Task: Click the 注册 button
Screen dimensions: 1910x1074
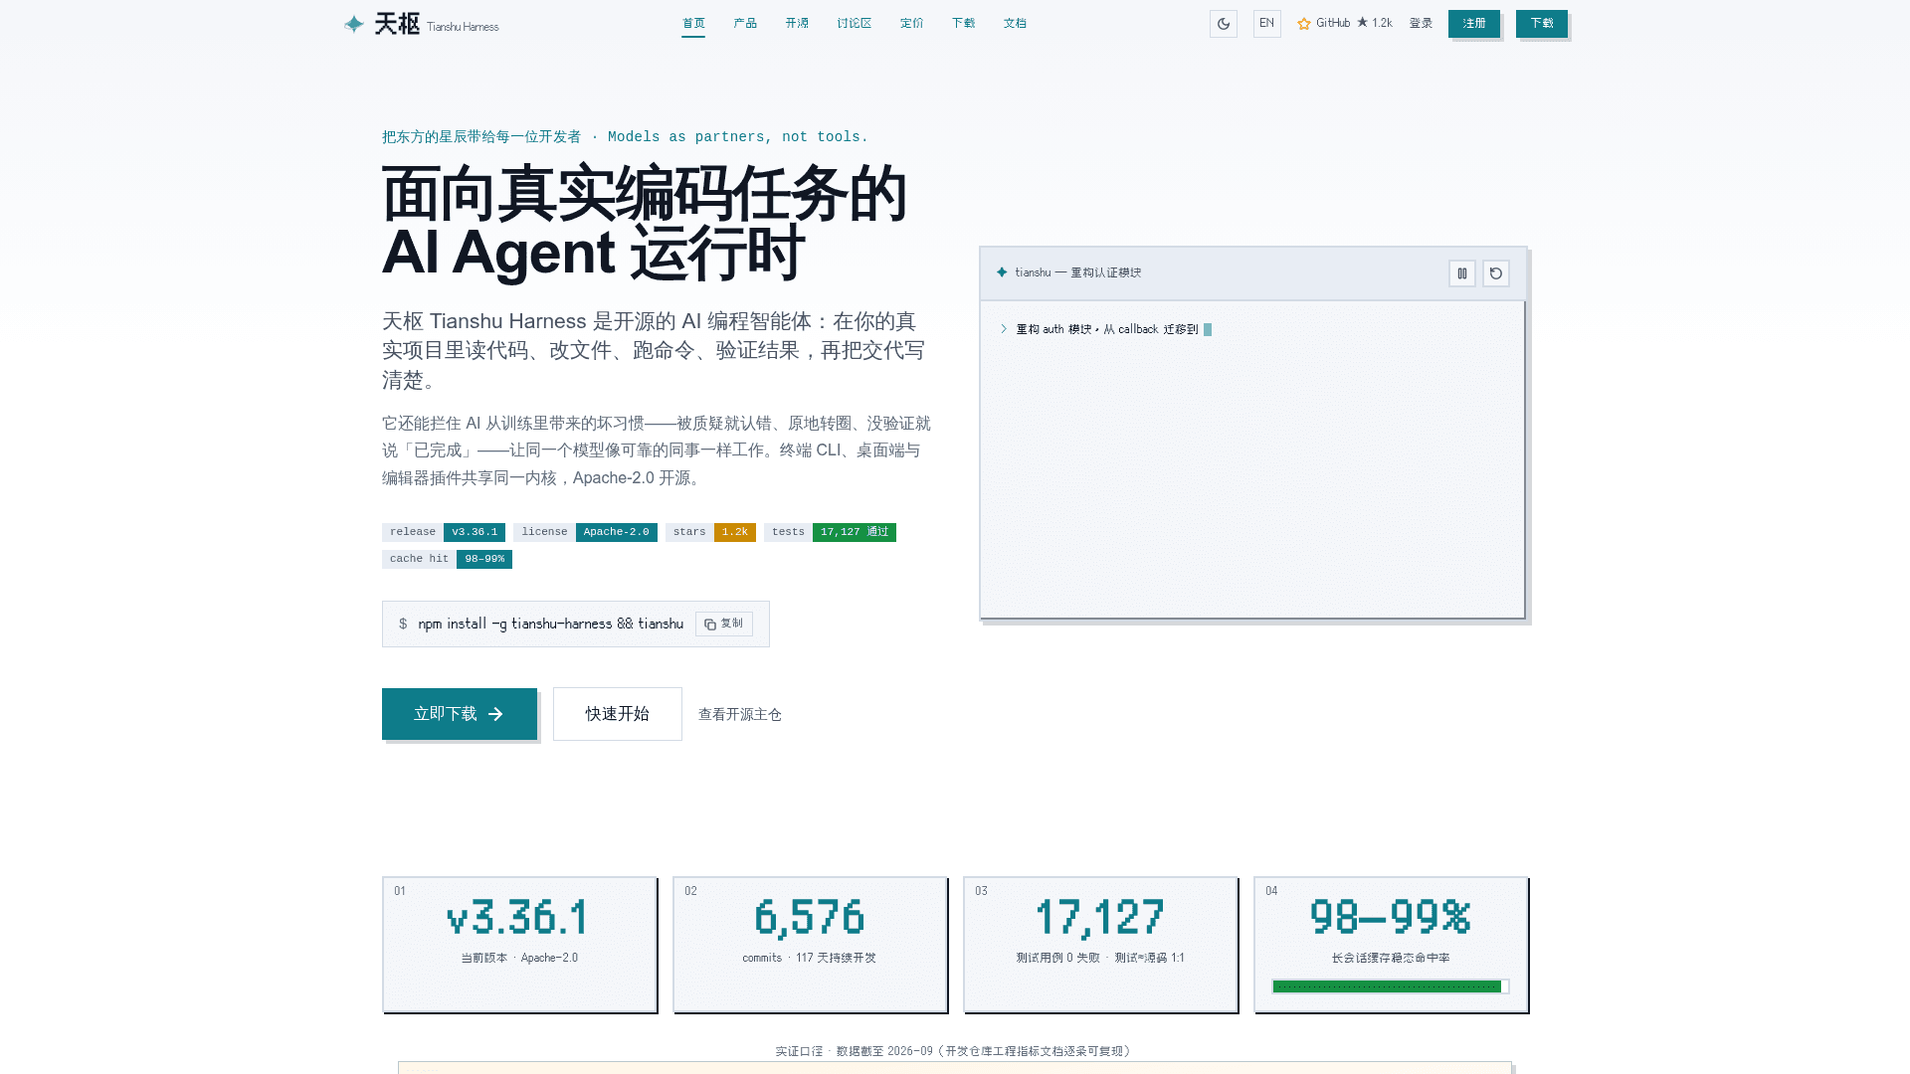Action: tap(1474, 24)
